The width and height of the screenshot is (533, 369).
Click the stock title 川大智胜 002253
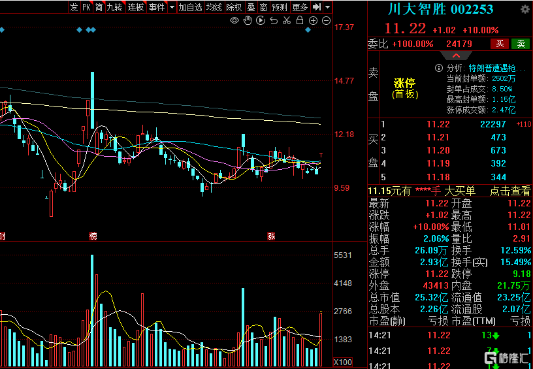[440, 9]
